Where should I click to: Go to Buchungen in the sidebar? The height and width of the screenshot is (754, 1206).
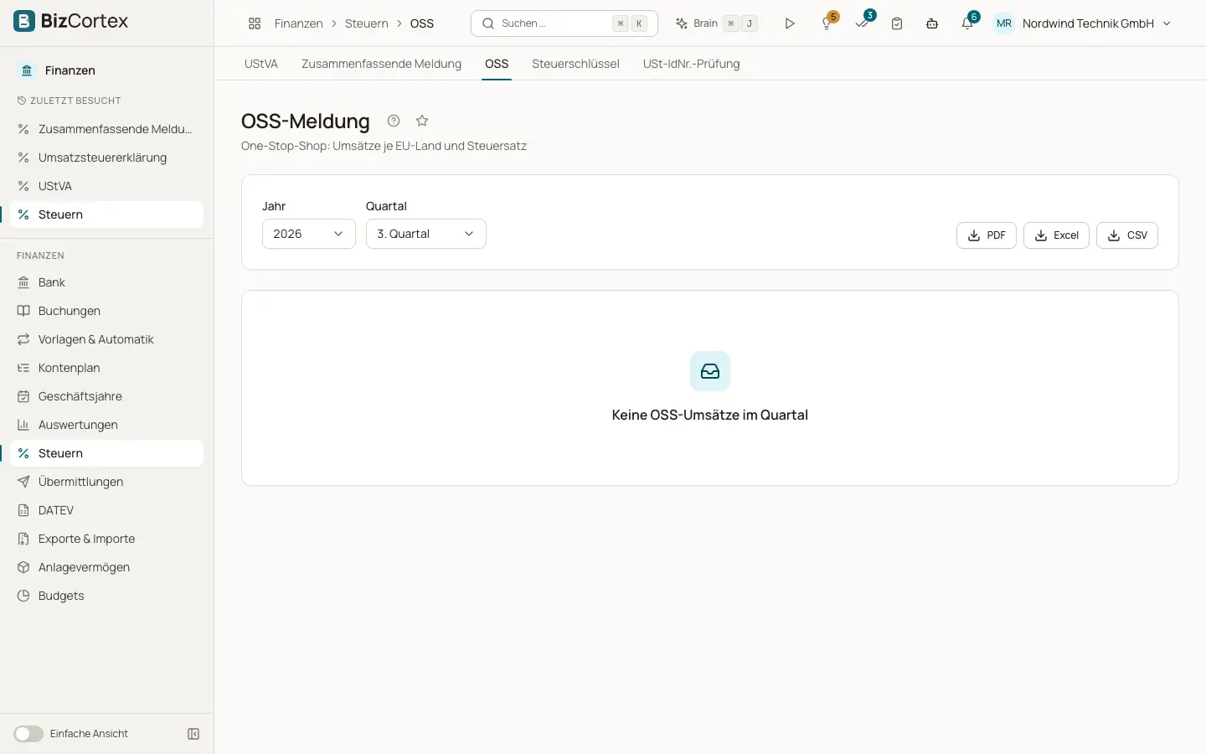click(107, 311)
